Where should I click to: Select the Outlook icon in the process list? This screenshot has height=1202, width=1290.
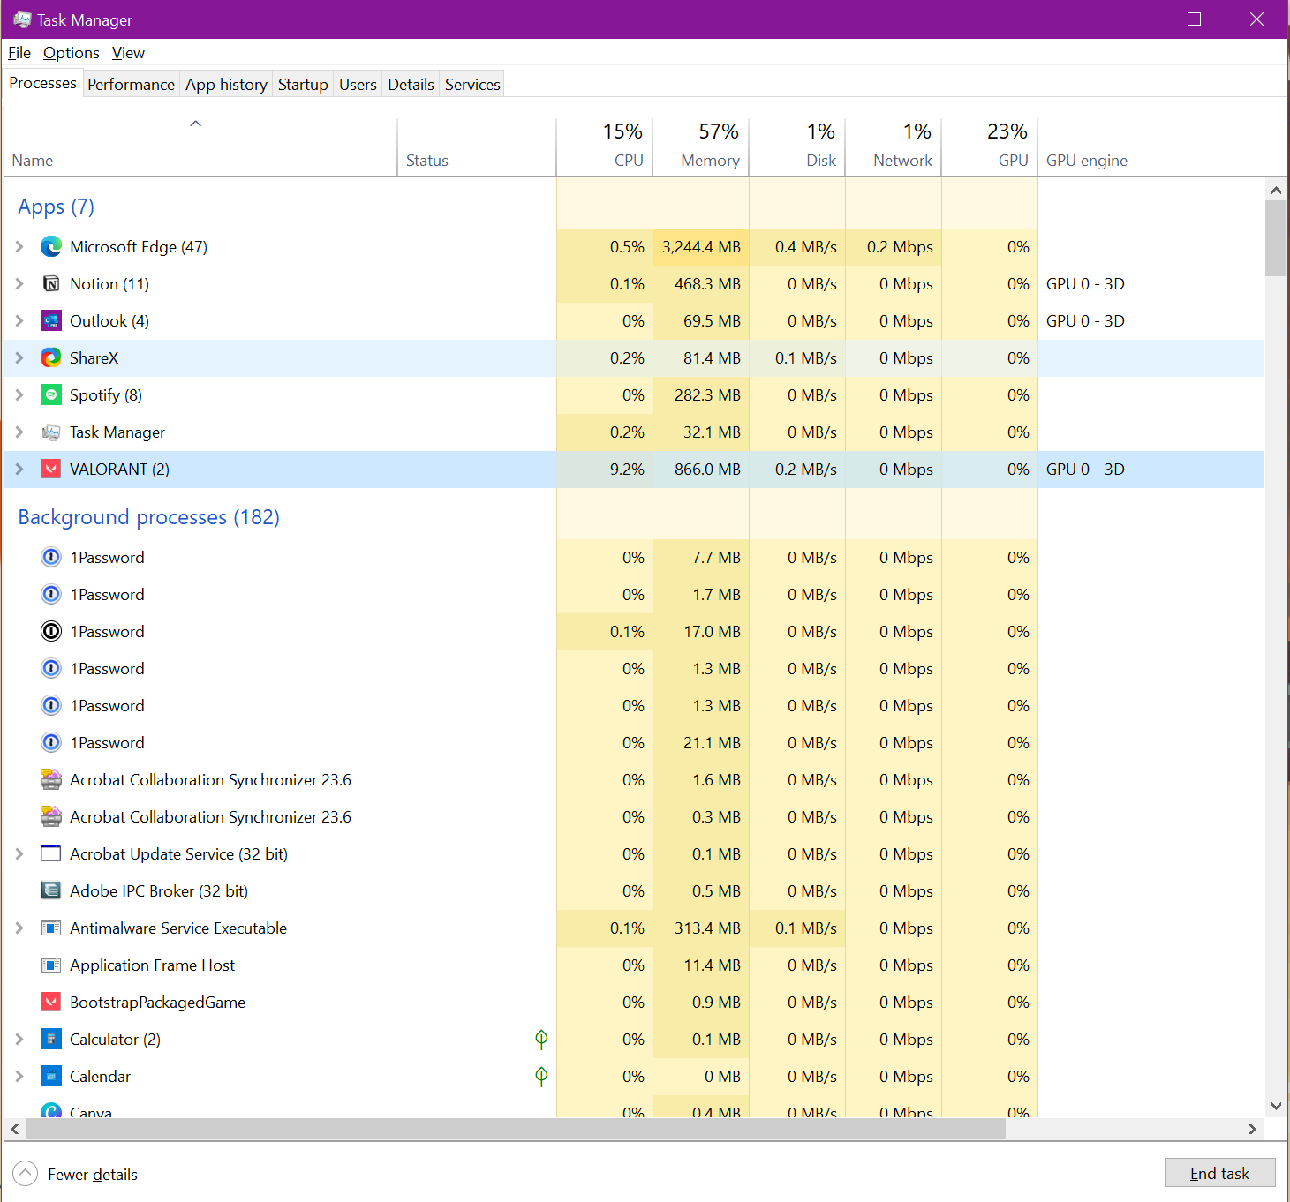pyautogui.click(x=51, y=321)
